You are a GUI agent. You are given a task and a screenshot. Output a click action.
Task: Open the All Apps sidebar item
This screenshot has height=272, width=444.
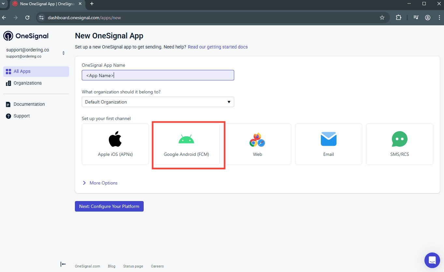36,72
